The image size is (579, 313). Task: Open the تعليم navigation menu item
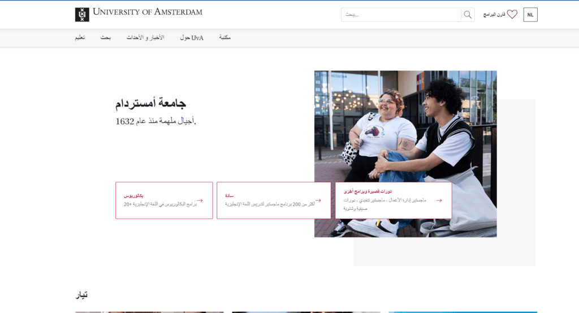[80, 38]
